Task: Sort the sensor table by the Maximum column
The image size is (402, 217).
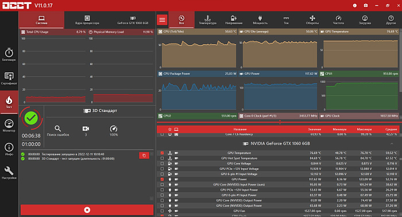Action: click(364, 129)
